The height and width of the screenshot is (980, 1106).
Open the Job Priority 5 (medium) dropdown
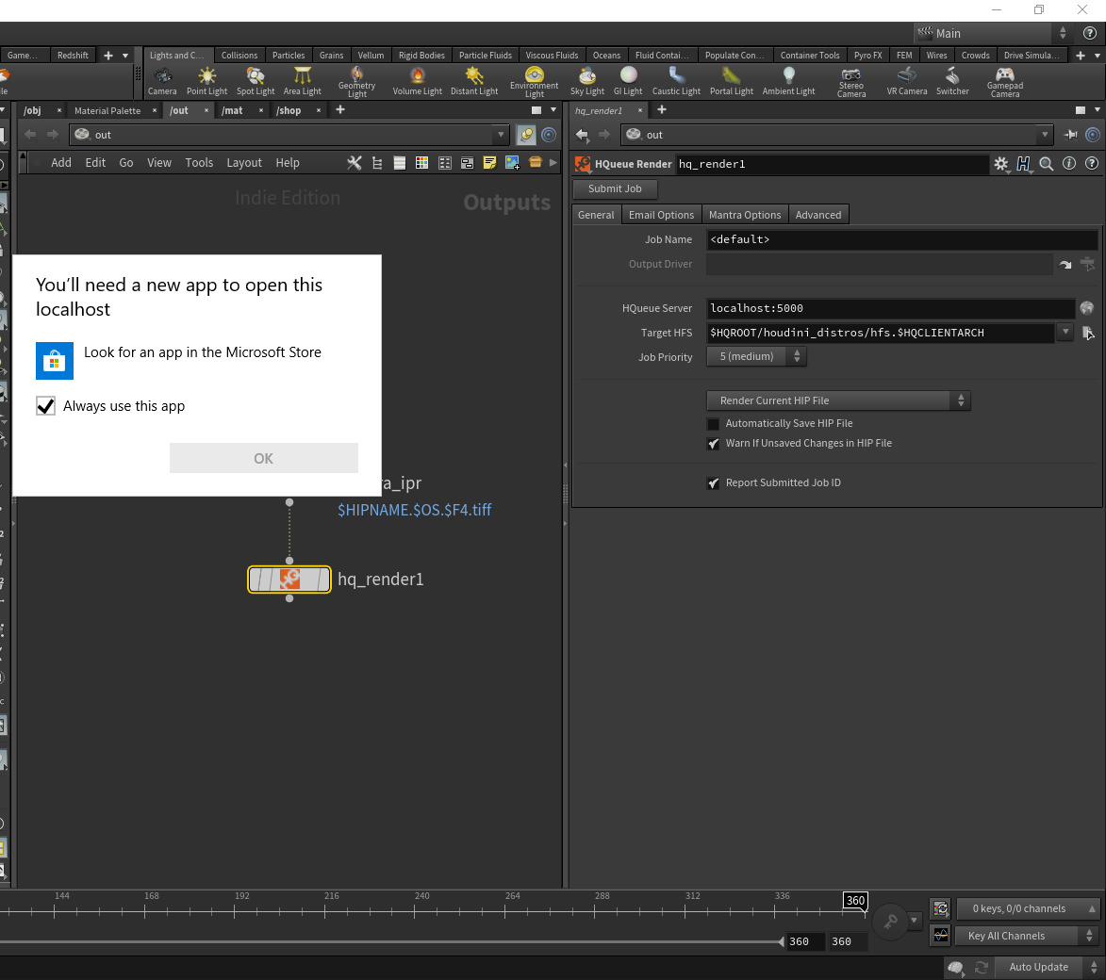756,357
